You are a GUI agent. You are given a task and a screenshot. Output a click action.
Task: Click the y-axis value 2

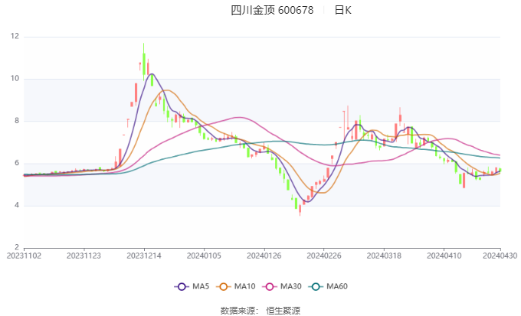(x=17, y=247)
